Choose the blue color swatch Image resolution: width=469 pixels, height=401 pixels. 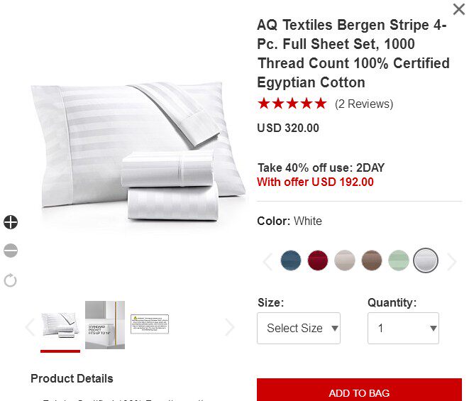pyautogui.click(x=291, y=260)
